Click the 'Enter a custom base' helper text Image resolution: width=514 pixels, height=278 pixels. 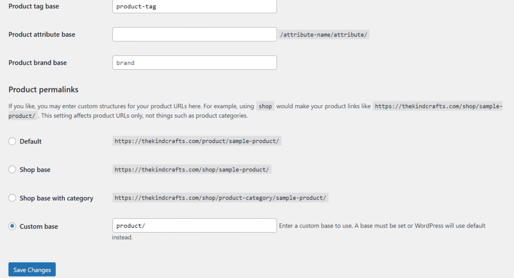coord(381,226)
